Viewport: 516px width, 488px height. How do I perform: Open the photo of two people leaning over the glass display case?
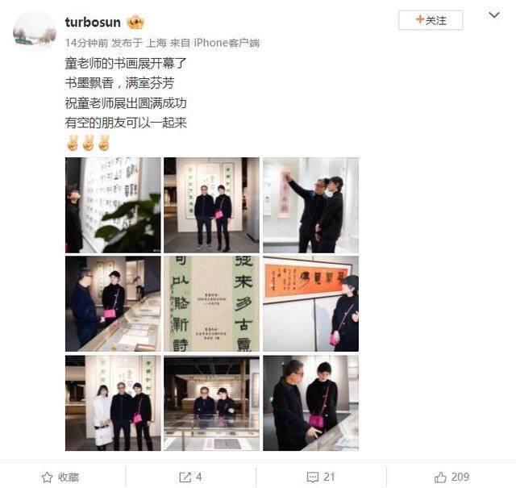(x=211, y=403)
